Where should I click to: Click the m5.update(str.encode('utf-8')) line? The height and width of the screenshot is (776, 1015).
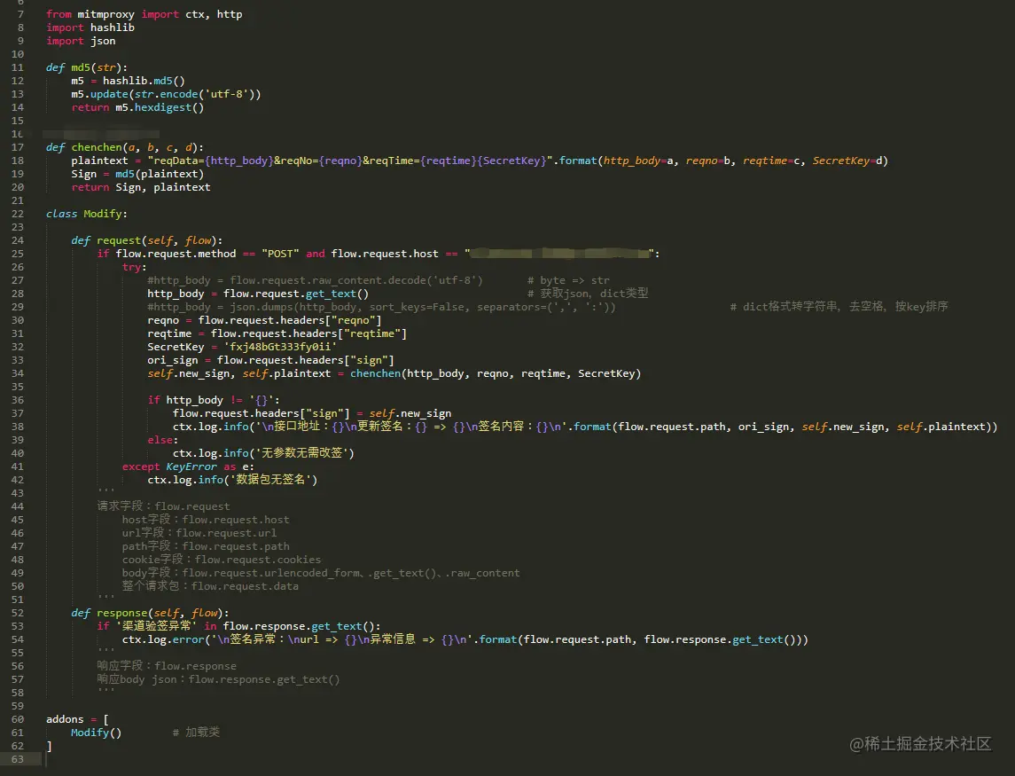(166, 94)
